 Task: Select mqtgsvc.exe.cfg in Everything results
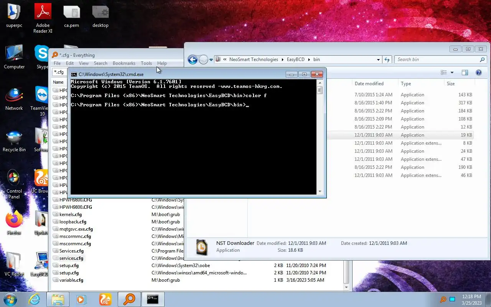point(76,229)
